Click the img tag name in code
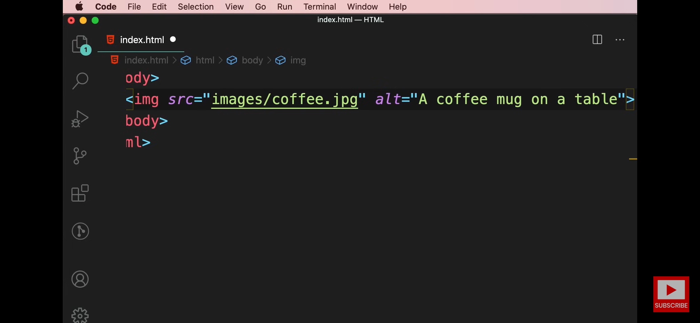The image size is (700, 323). (146, 99)
